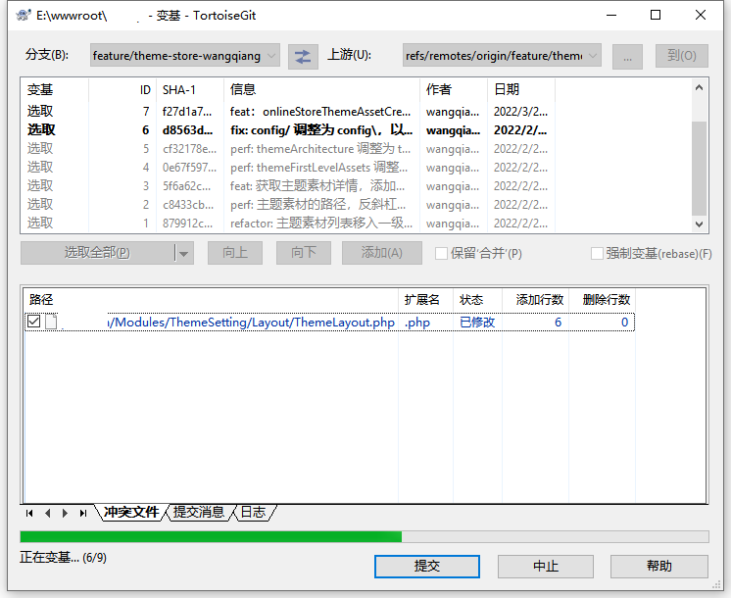
Task: Click the commit list scrollbar thumb
Action: 699,169
